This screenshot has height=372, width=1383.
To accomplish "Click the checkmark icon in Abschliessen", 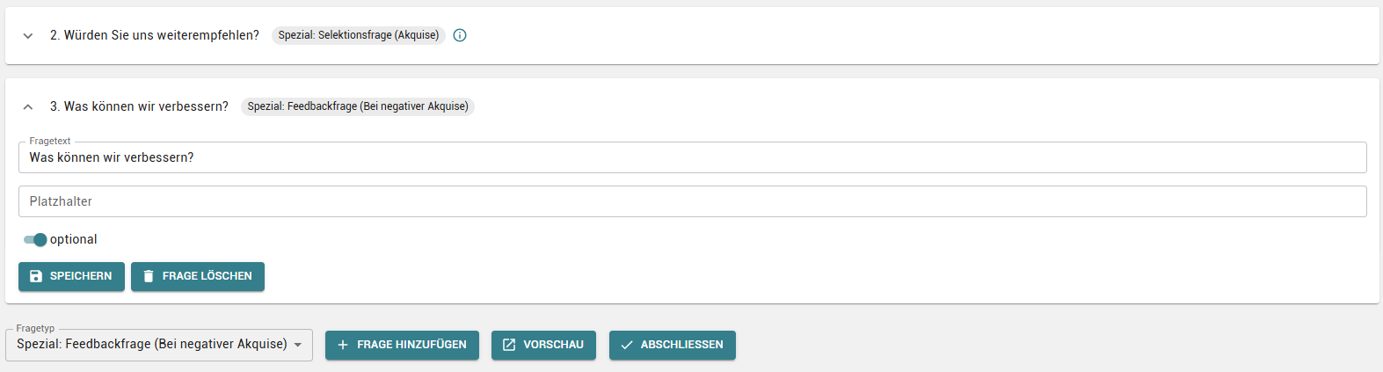I will pyautogui.click(x=627, y=345).
